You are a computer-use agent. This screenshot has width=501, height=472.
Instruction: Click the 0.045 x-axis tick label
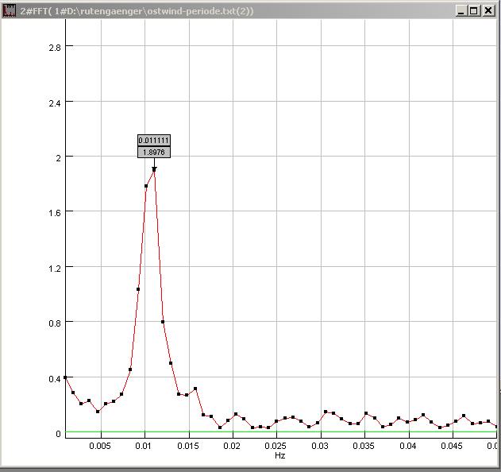452,446
